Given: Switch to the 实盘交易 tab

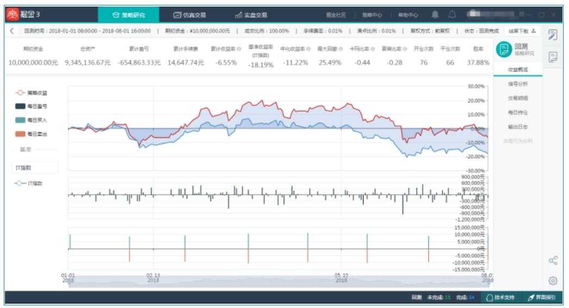Looking at the screenshot, I should [251, 15].
